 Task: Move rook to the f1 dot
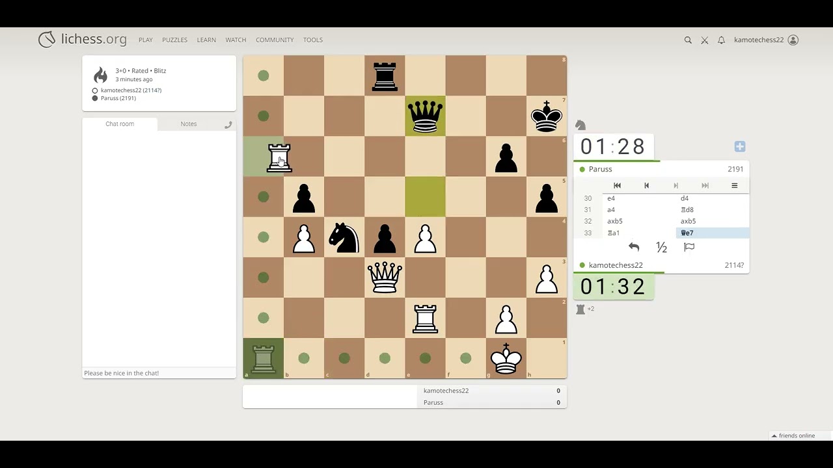click(x=465, y=358)
